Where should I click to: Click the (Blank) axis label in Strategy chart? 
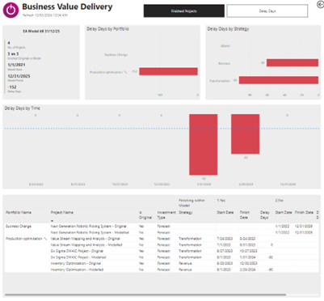(x=225, y=46)
